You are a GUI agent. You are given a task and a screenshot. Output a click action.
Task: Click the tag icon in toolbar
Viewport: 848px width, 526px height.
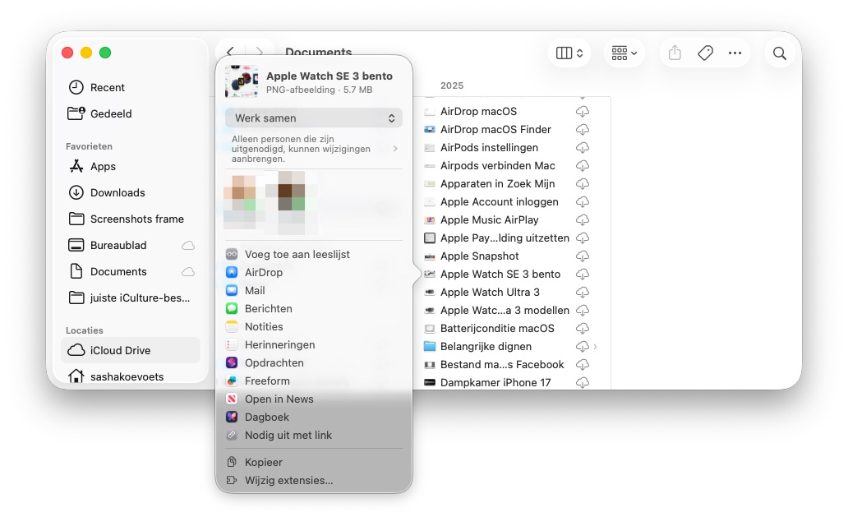point(705,53)
